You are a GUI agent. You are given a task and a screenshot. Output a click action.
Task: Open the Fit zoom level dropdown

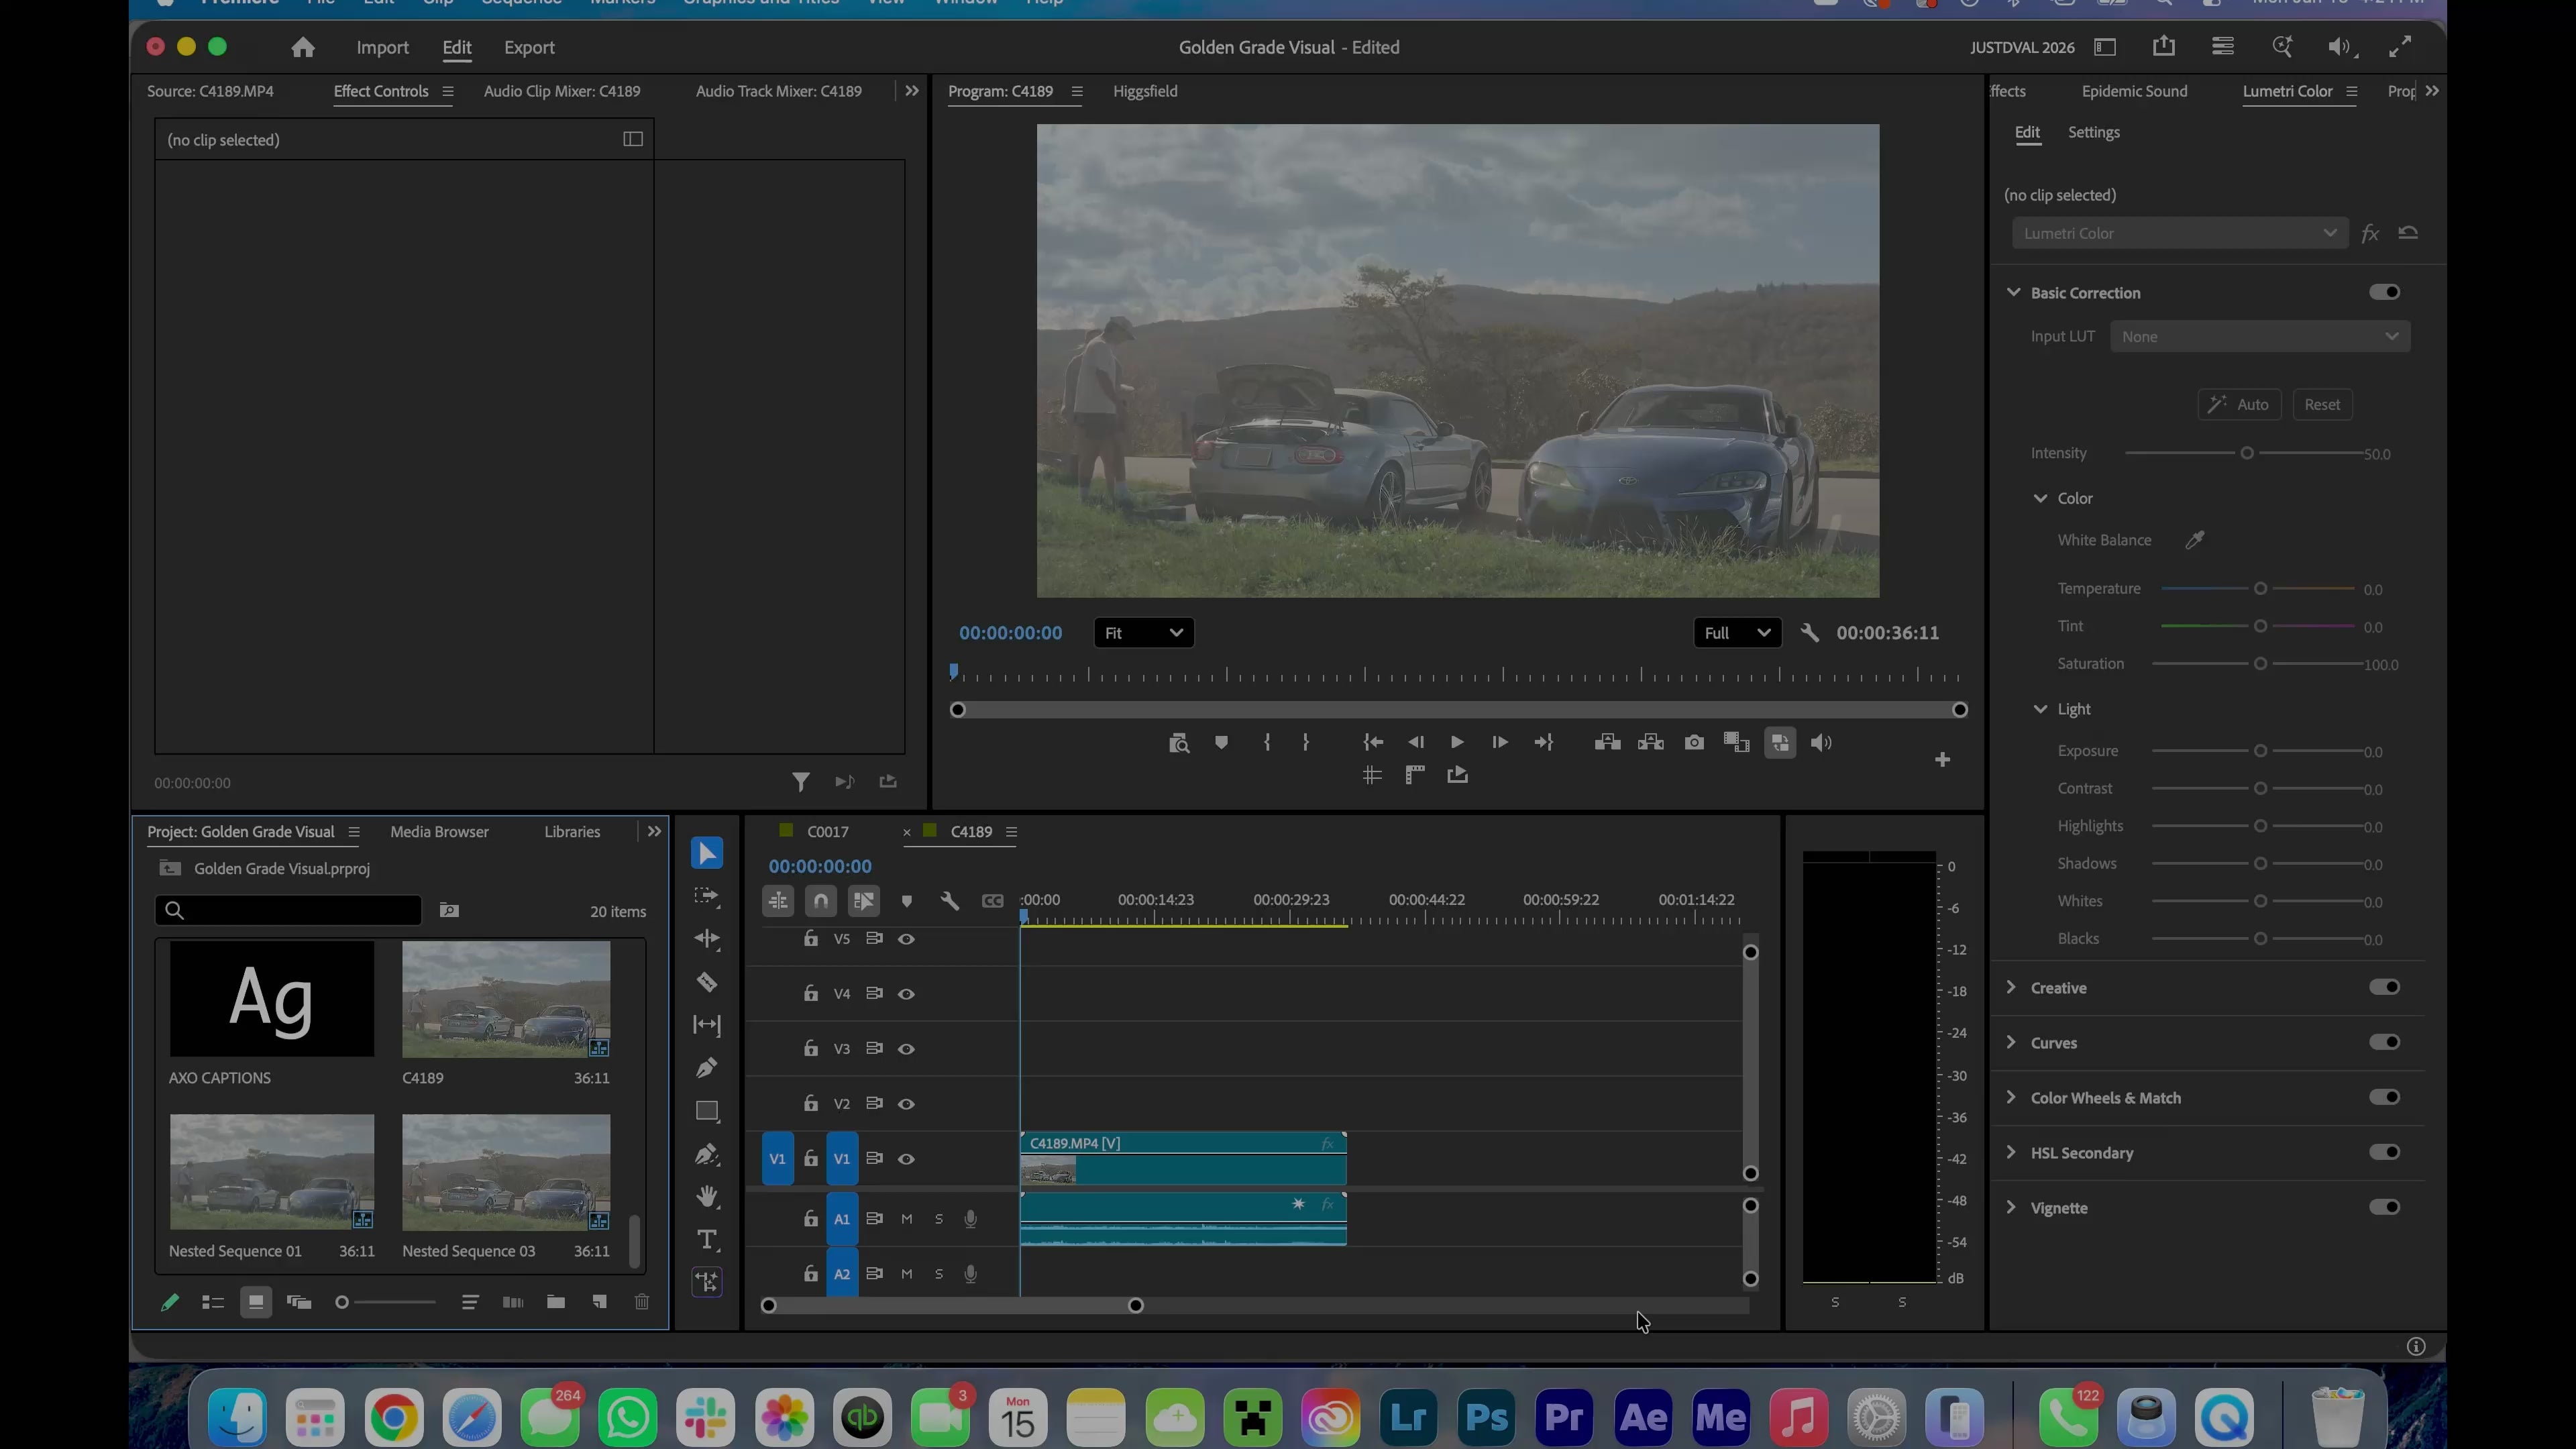coord(1144,633)
